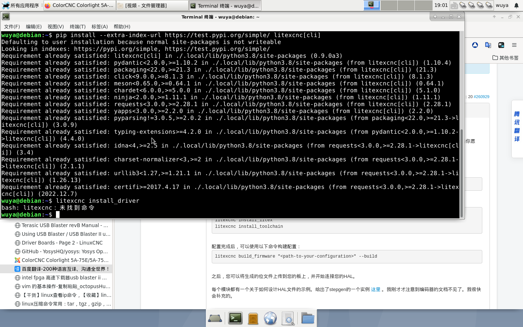Switch to Terminal 终端 taskbar button
523x327 pixels.
point(225,5)
